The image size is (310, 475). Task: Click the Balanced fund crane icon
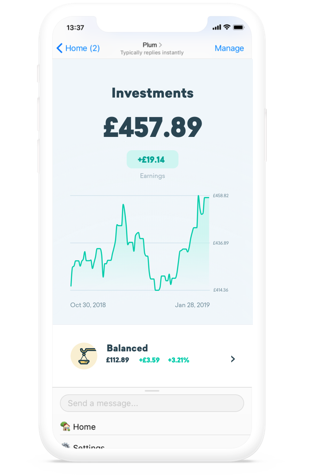pyautogui.click(x=84, y=356)
